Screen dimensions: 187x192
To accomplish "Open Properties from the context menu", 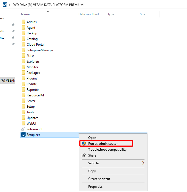I will pyautogui.click(x=95, y=187).
